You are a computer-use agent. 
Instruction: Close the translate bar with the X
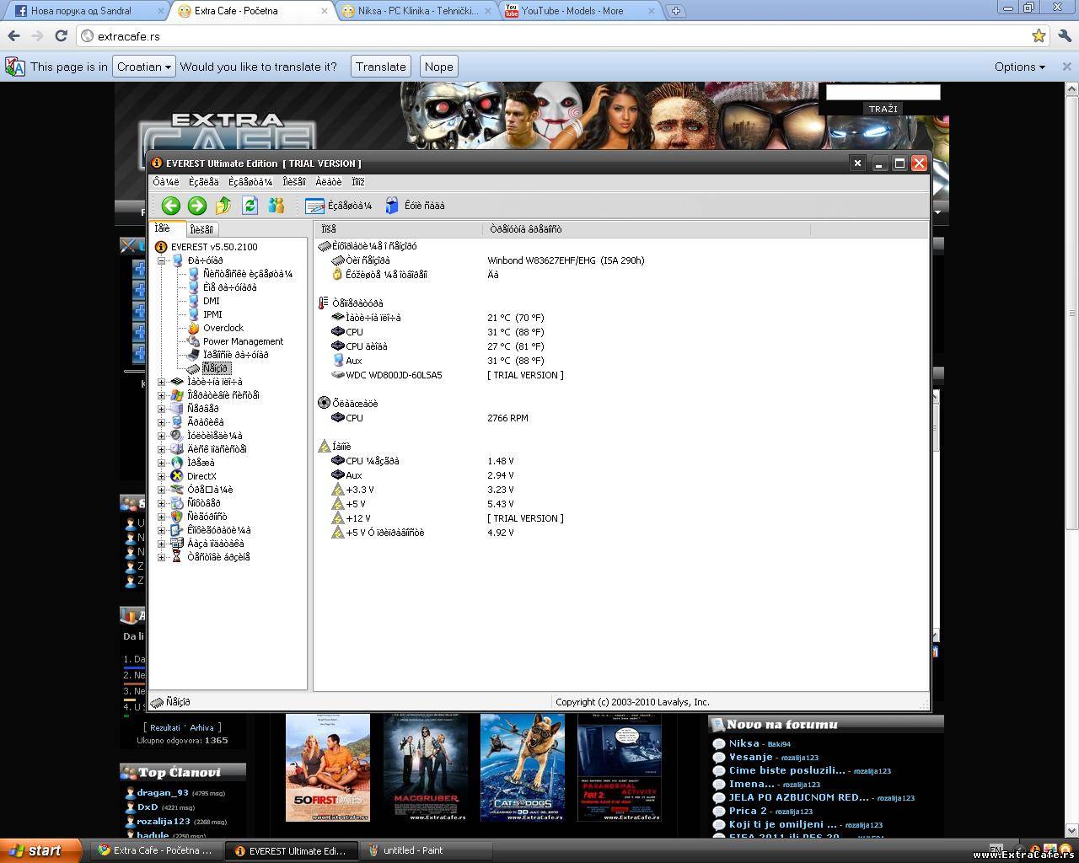pos(1066,67)
